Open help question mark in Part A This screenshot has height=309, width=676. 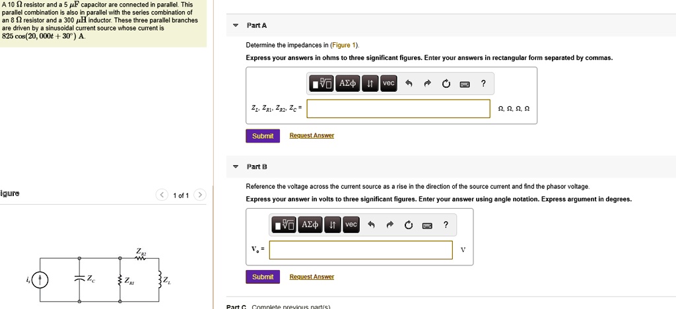pyautogui.click(x=483, y=84)
